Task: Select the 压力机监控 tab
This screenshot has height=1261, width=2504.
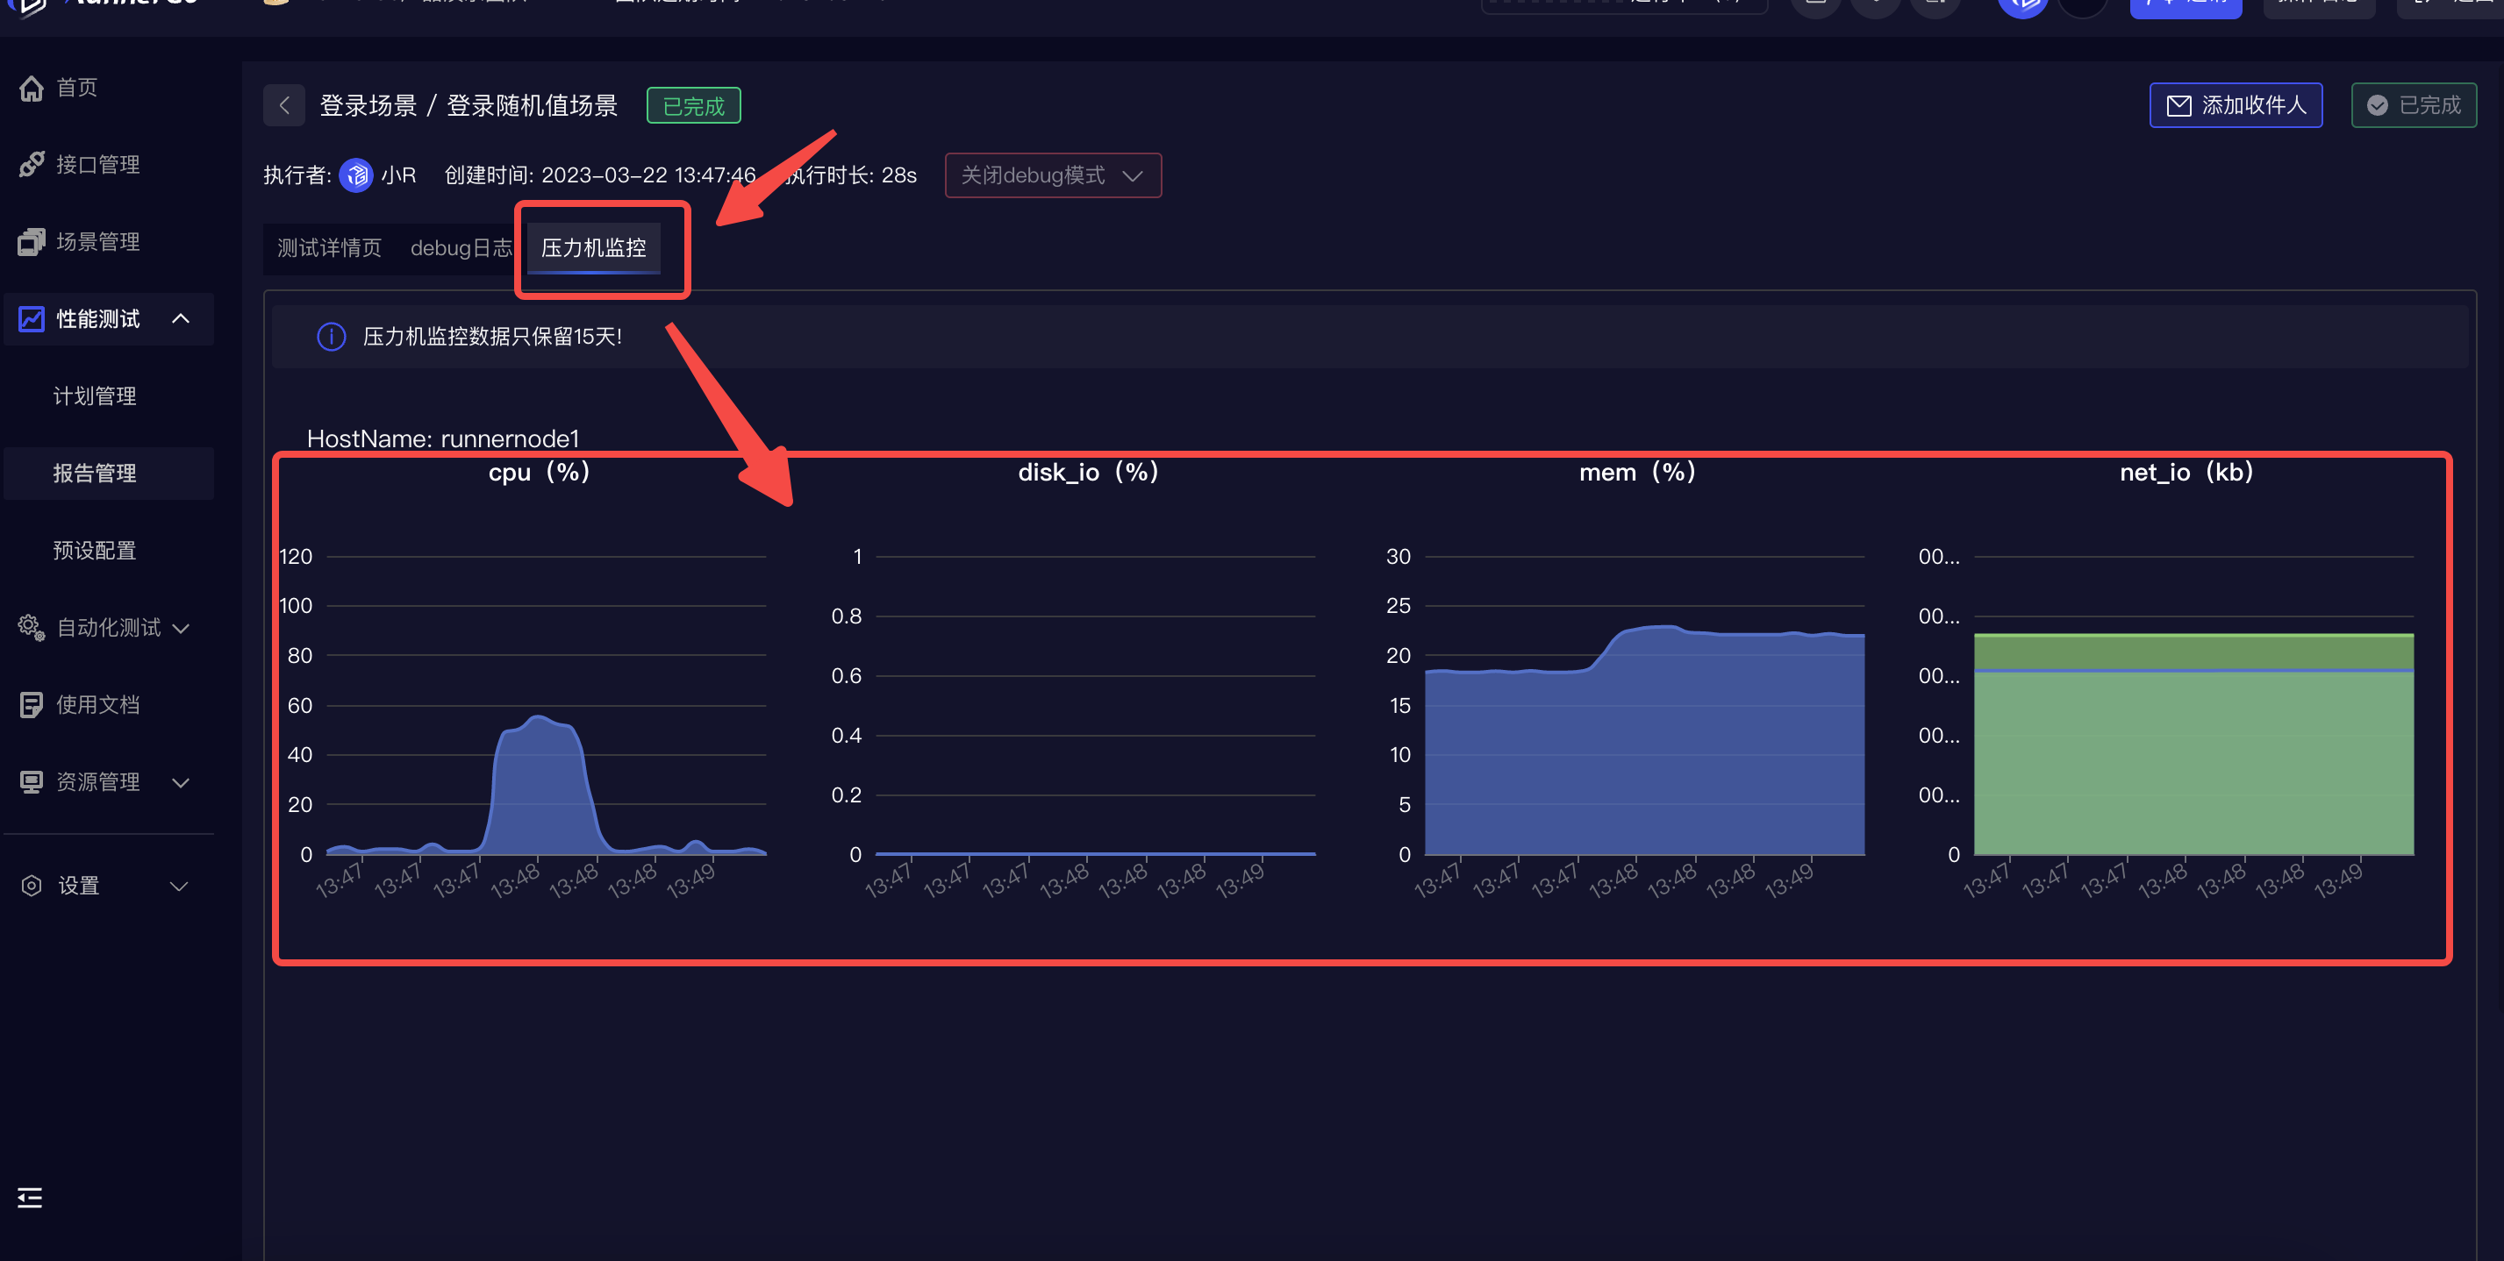Action: click(x=593, y=248)
